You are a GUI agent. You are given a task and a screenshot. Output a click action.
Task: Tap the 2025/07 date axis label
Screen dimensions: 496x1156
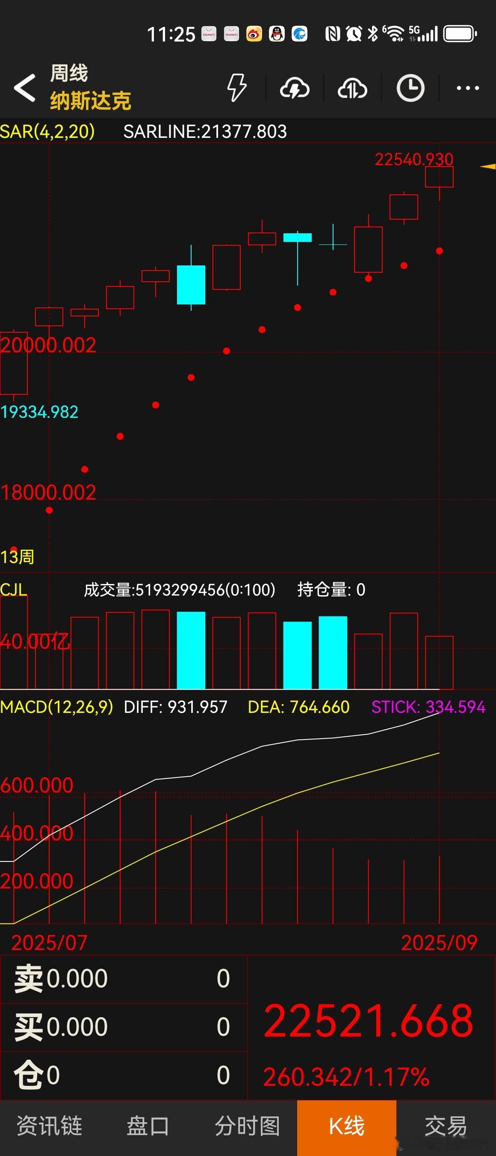tap(49, 942)
